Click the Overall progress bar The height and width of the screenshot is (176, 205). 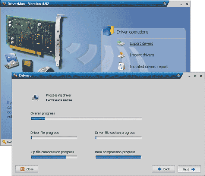(x=86, y=118)
